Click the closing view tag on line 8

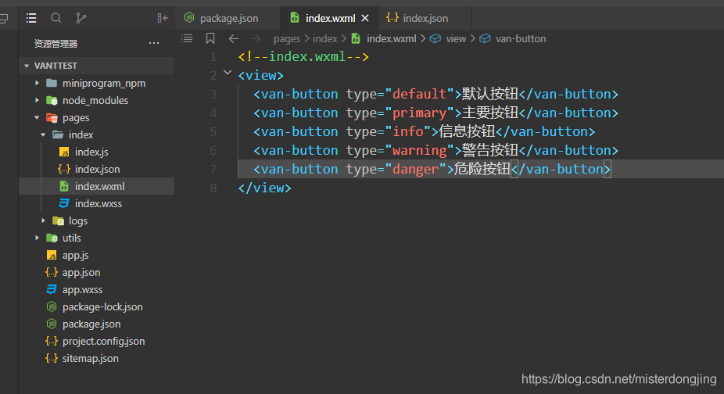coord(264,188)
